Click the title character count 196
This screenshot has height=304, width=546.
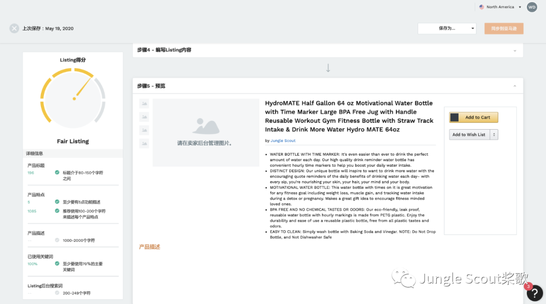pos(31,173)
